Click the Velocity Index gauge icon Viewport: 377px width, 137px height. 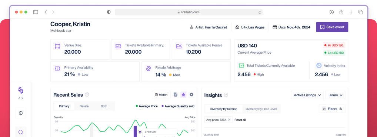(319, 66)
